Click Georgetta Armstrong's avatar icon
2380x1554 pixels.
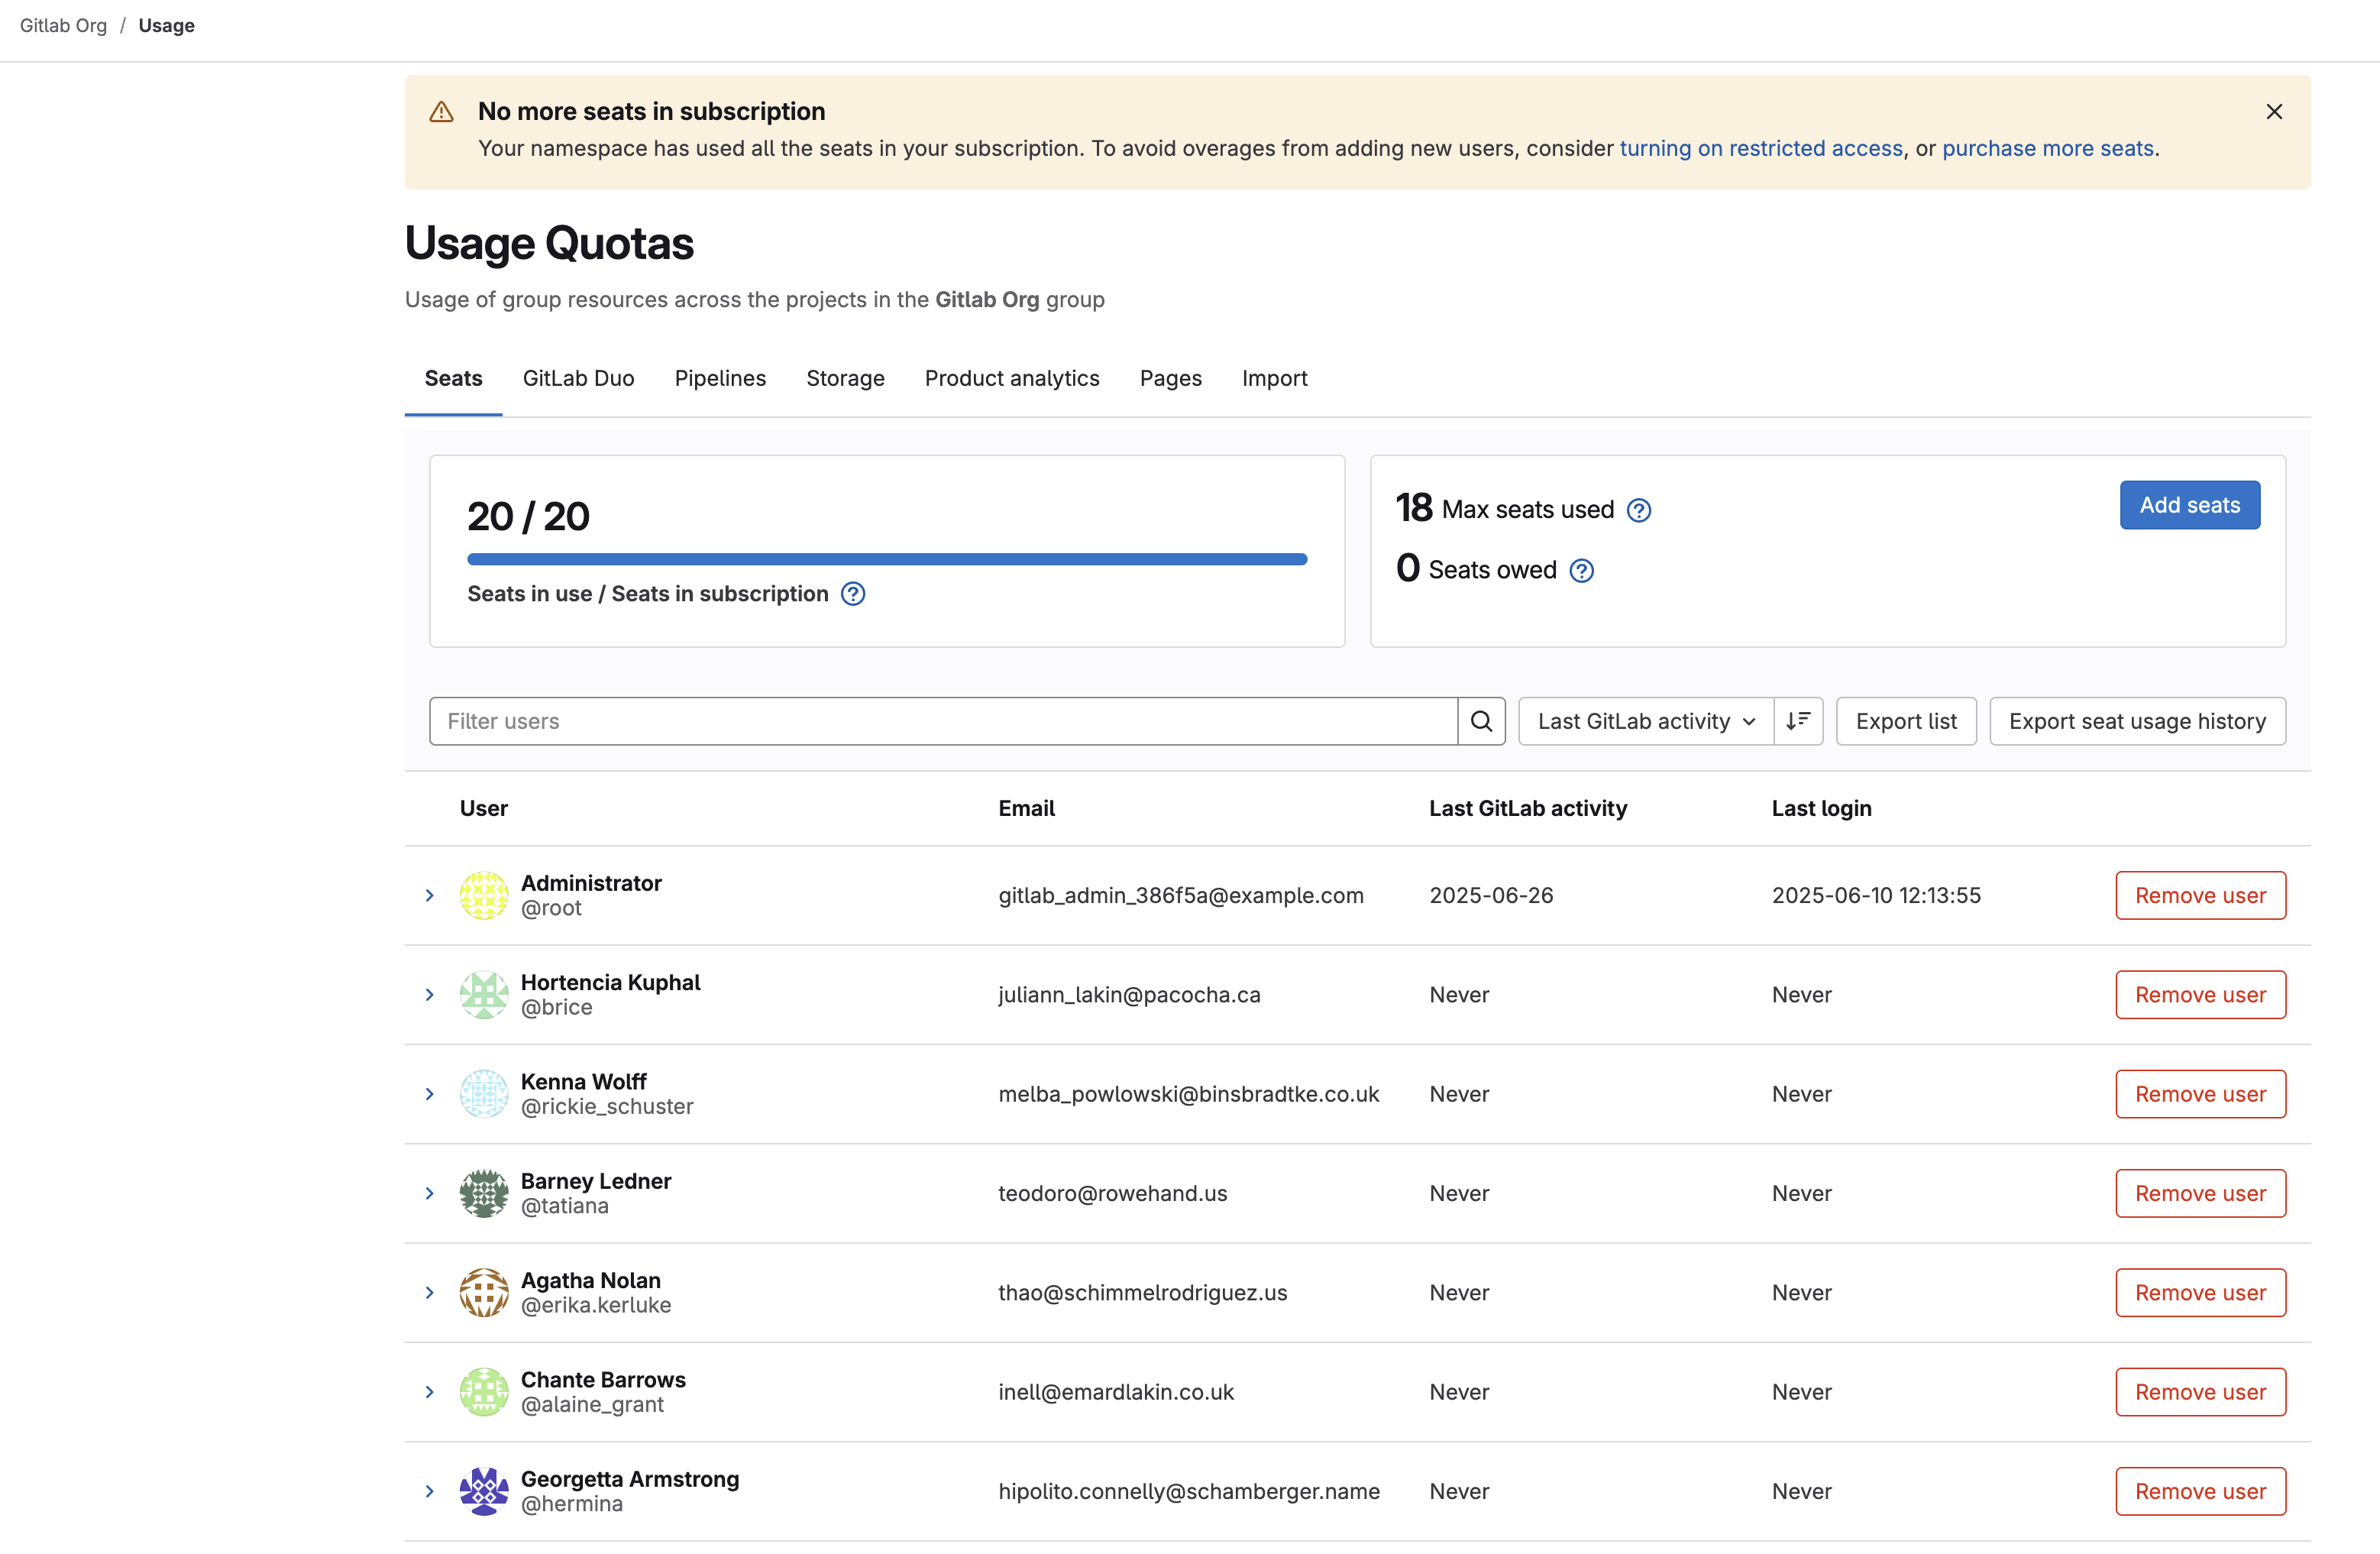(484, 1491)
